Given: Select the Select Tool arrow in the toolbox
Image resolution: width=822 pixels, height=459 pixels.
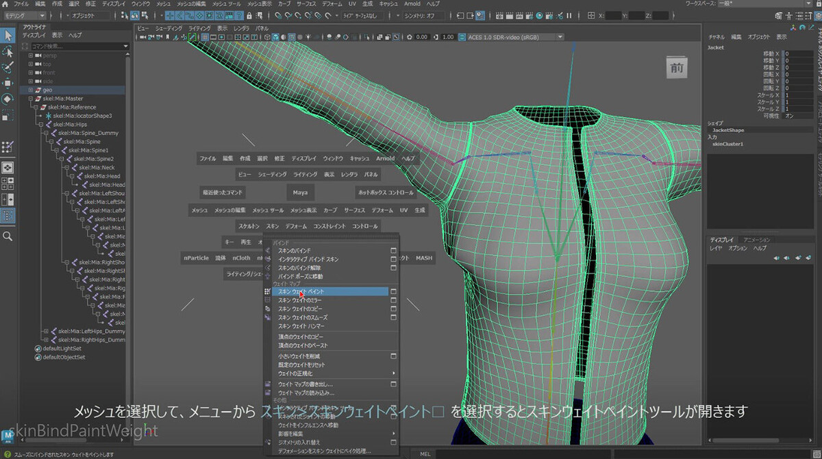Looking at the screenshot, I should click(x=8, y=35).
